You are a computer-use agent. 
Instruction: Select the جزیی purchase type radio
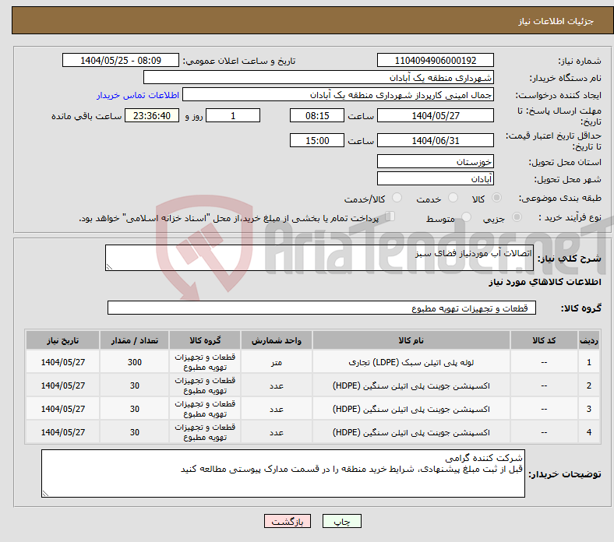(517, 216)
